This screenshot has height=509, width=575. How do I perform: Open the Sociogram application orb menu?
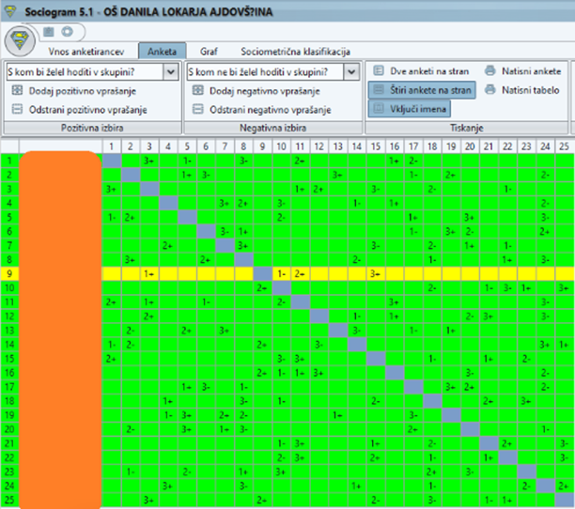[x=20, y=40]
